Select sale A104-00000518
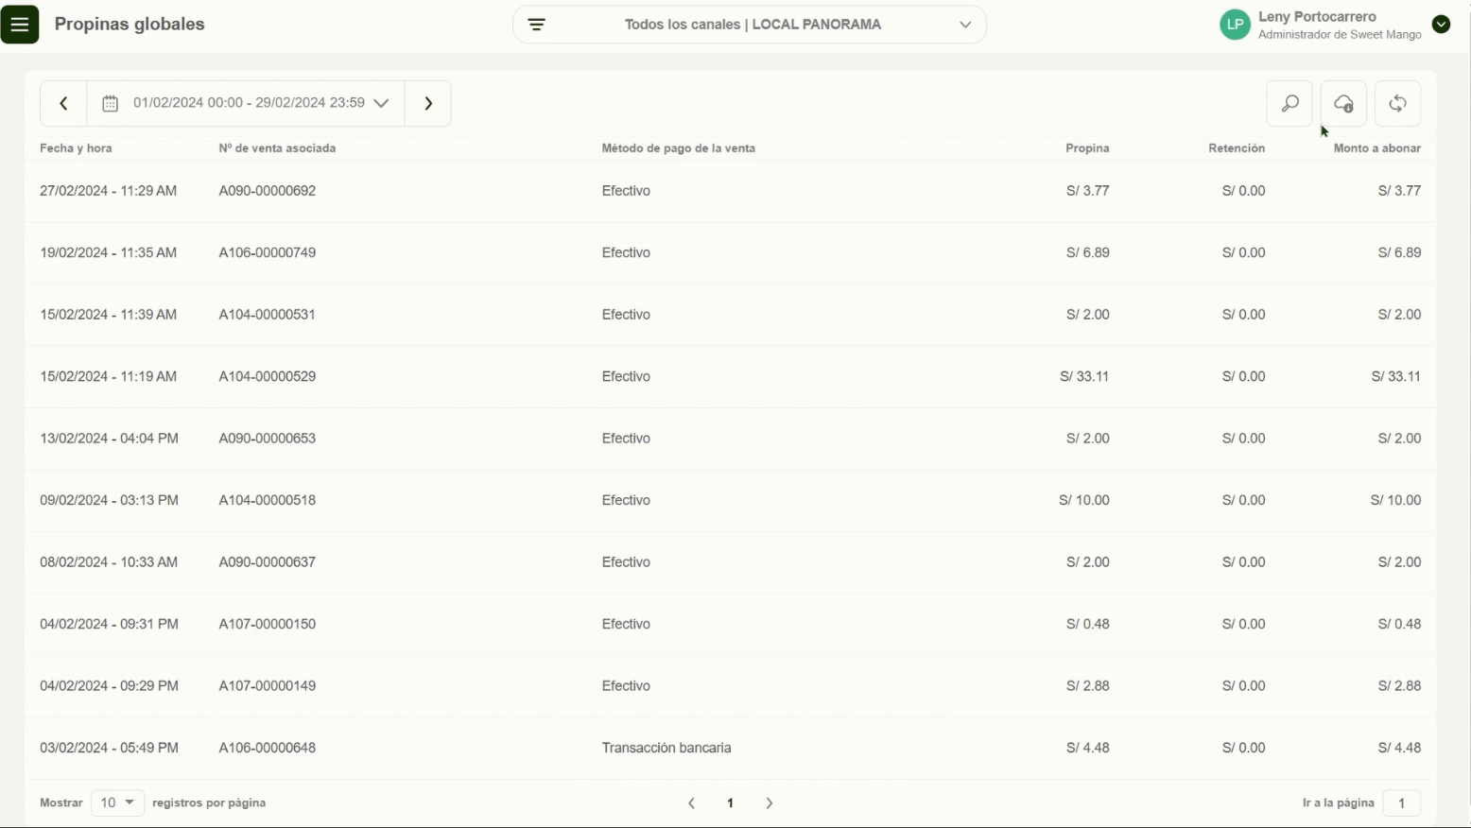Viewport: 1471px width, 828px height. (x=268, y=500)
